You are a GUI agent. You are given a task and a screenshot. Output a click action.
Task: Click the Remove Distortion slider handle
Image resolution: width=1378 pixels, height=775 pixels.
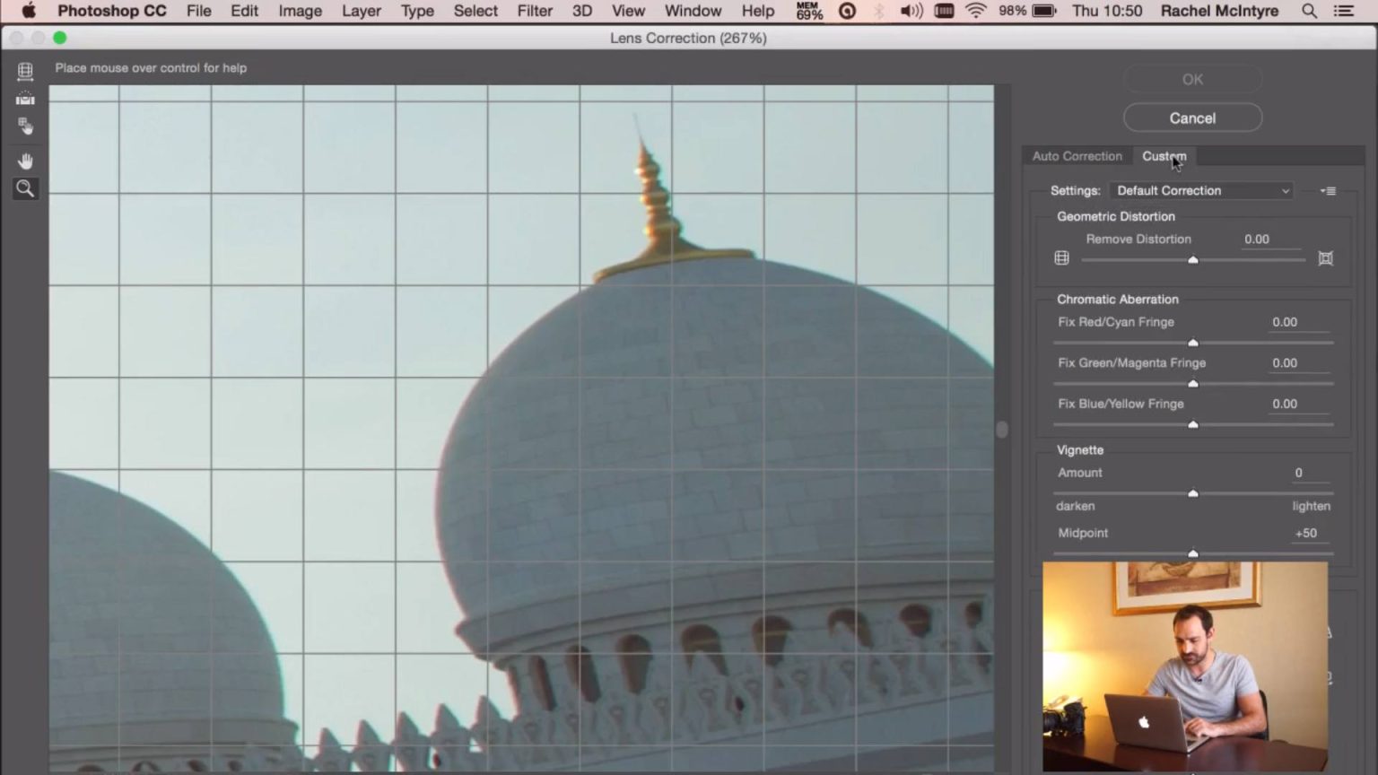click(x=1192, y=260)
